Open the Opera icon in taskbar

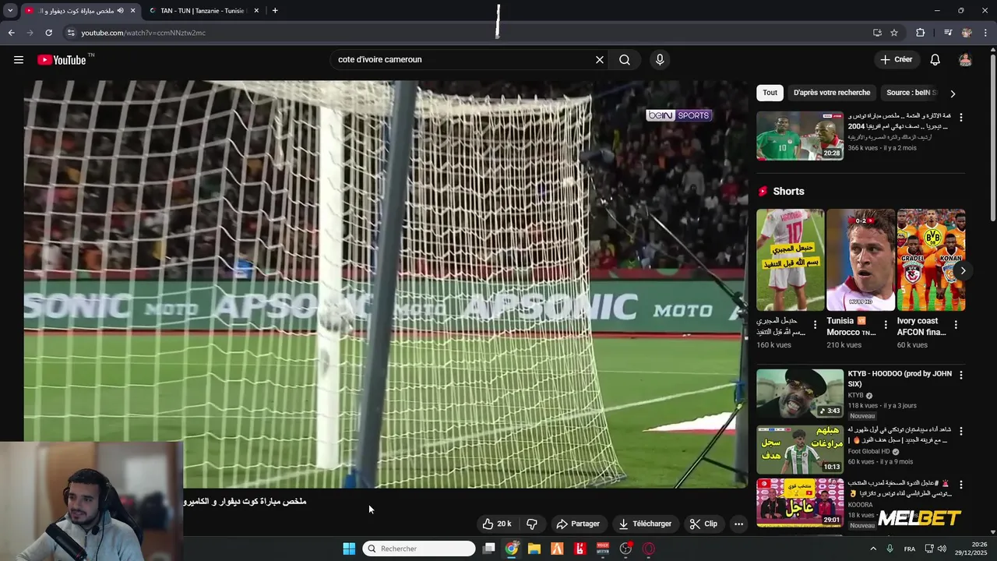pos(648,549)
